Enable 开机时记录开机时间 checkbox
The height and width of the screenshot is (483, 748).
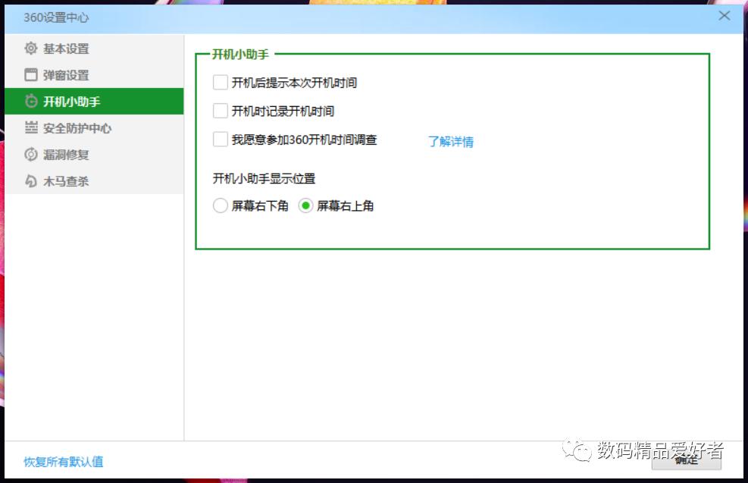coord(220,111)
